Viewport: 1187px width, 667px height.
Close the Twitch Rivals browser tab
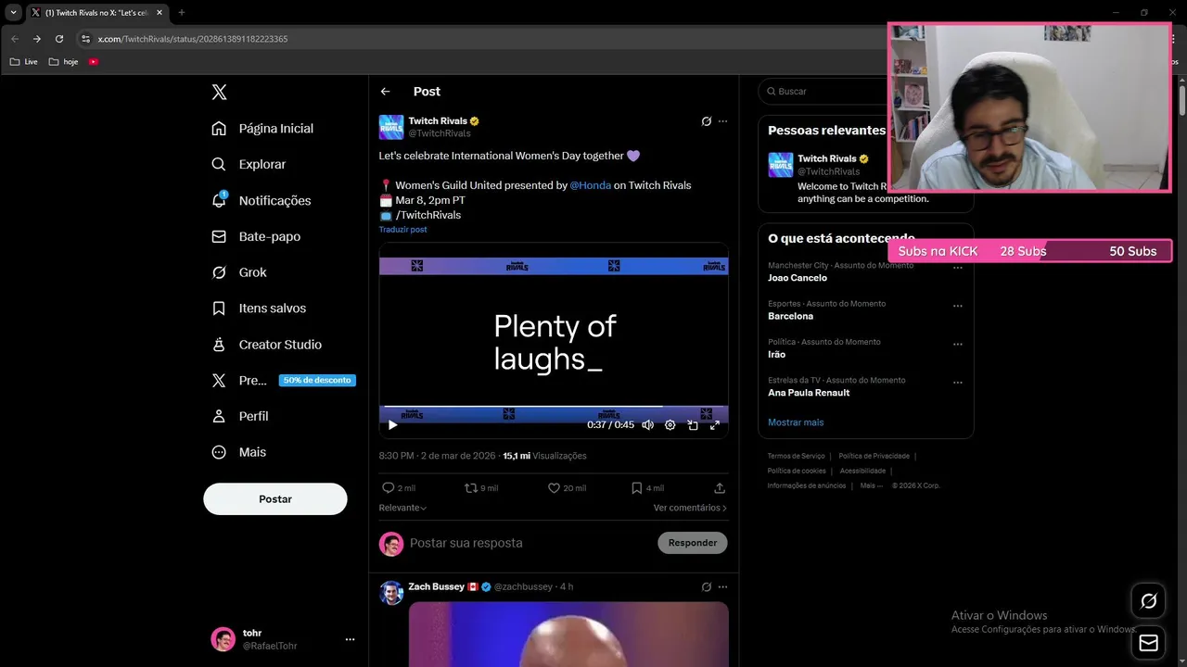tap(159, 13)
